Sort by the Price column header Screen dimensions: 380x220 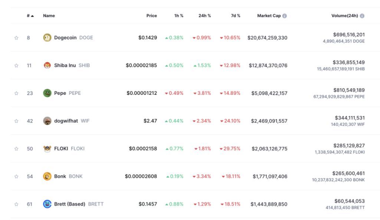pos(151,16)
